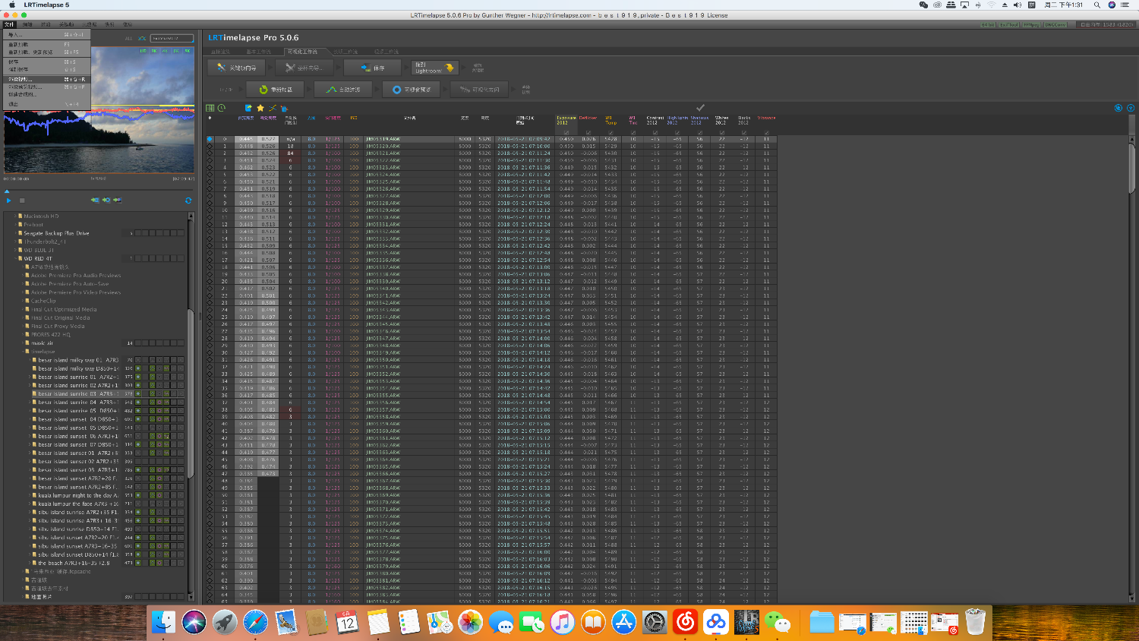Screen dimensions: 1139x641
Task: Click the keyframes wizard button with wand icon
Action: tap(238, 68)
